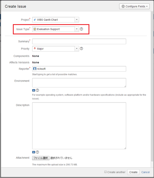Click help icon under Environment field

click(37, 90)
